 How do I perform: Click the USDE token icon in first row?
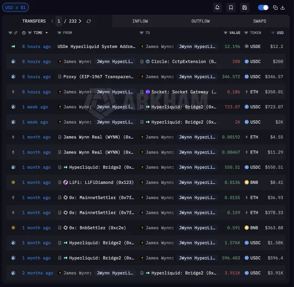246,46
